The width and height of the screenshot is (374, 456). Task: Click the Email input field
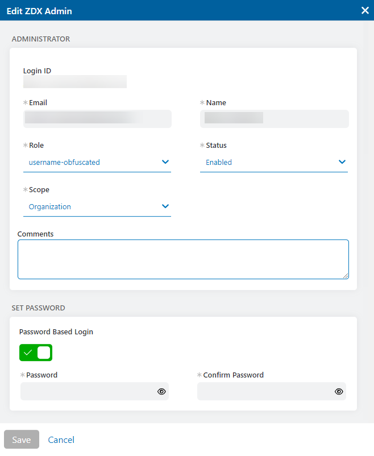coord(97,119)
